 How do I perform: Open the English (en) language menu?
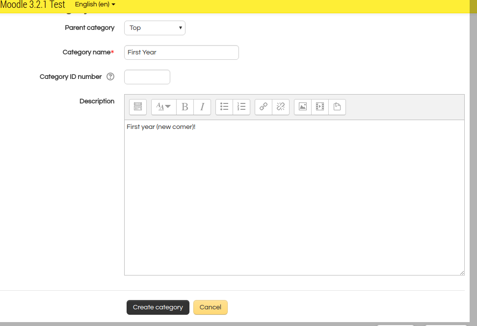click(95, 4)
